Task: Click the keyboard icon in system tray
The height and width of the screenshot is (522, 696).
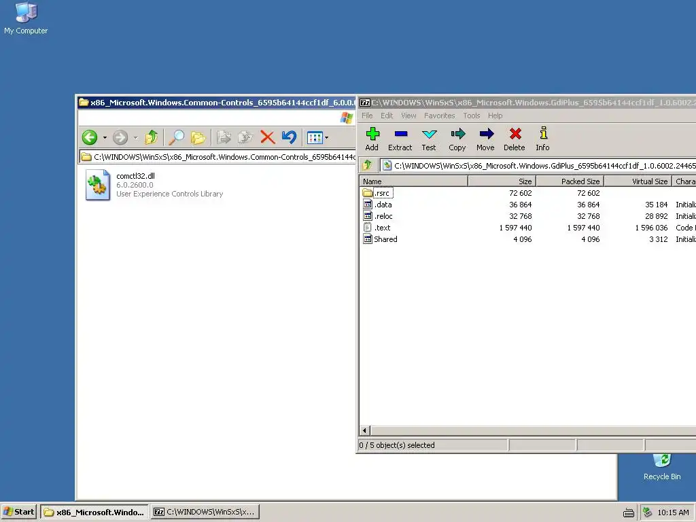Action: pos(629,512)
